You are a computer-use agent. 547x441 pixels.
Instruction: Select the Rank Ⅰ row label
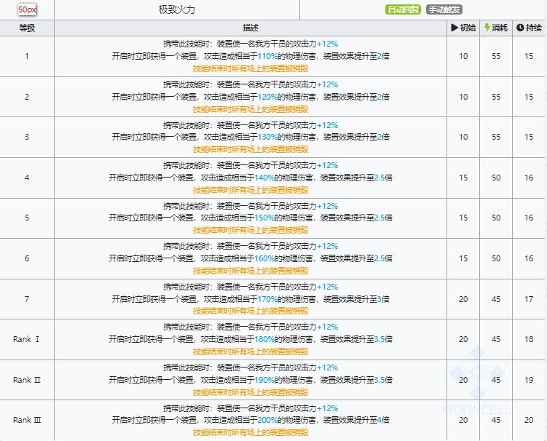tap(27, 339)
